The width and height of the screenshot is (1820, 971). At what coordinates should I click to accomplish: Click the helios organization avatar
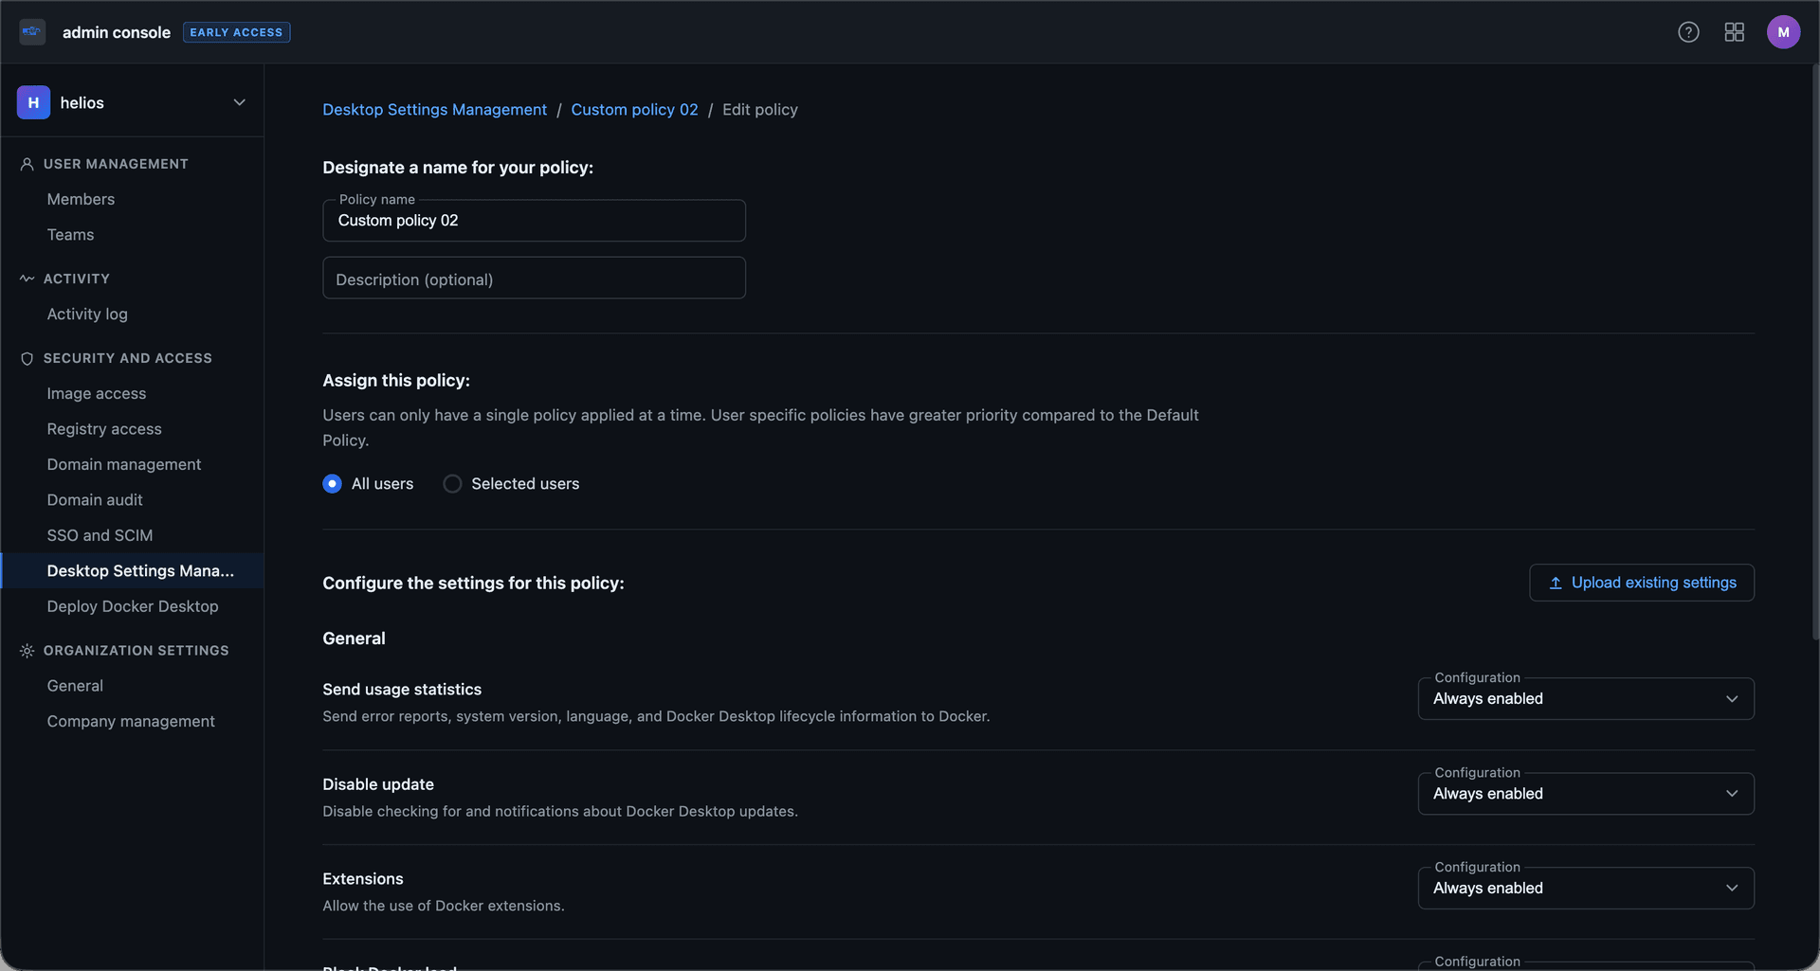(x=33, y=102)
